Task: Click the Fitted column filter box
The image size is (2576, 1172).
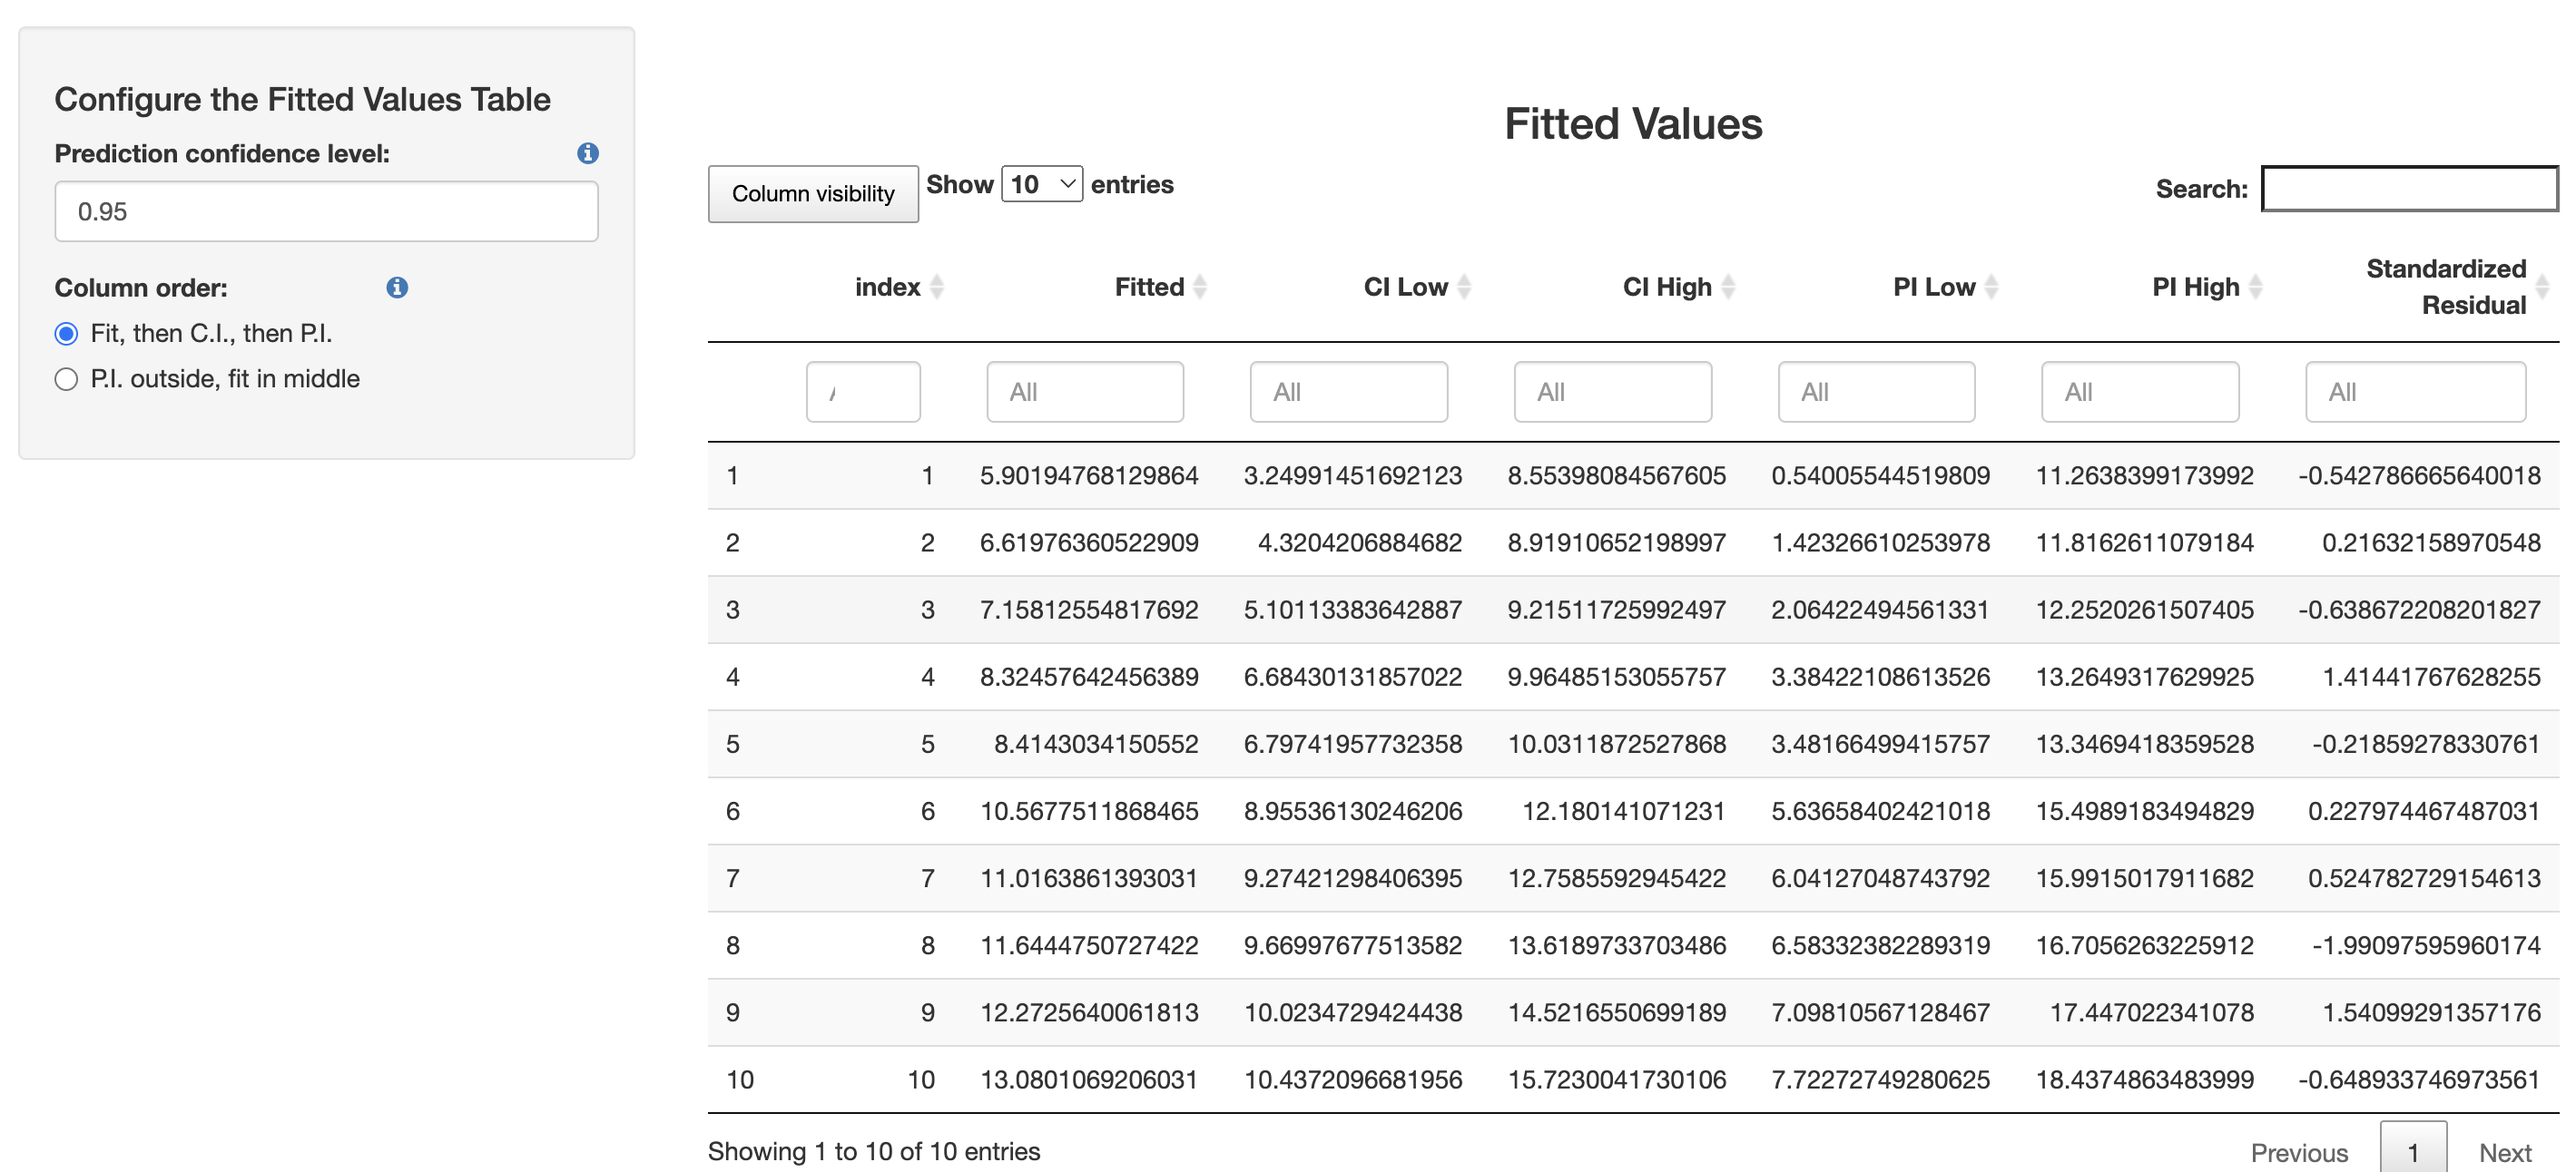Action: 1084,392
